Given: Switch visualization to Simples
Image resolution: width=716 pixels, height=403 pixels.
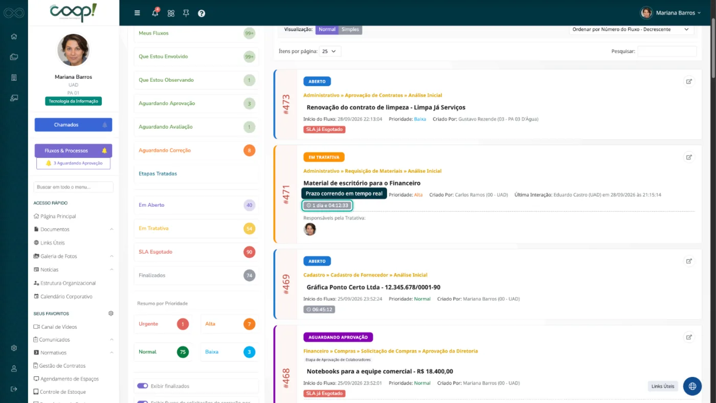Looking at the screenshot, I should click(350, 30).
